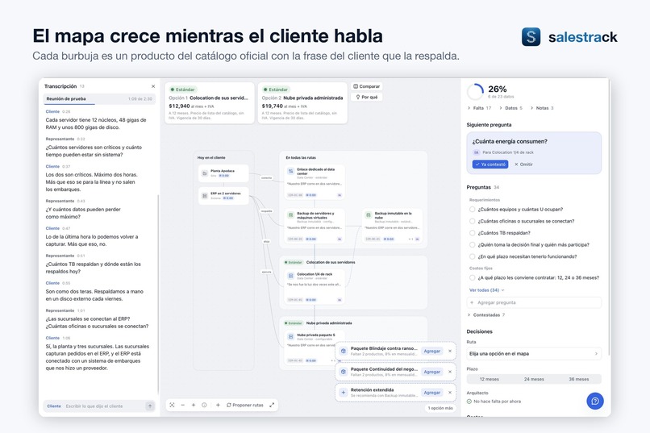The height and width of the screenshot is (433, 650).
Task: Select radio for ¿A qué plazo les conviene contratar
Action: point(472,277)
